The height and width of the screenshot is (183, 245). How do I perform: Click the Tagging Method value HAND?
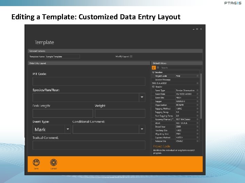[x=179, y=109]
